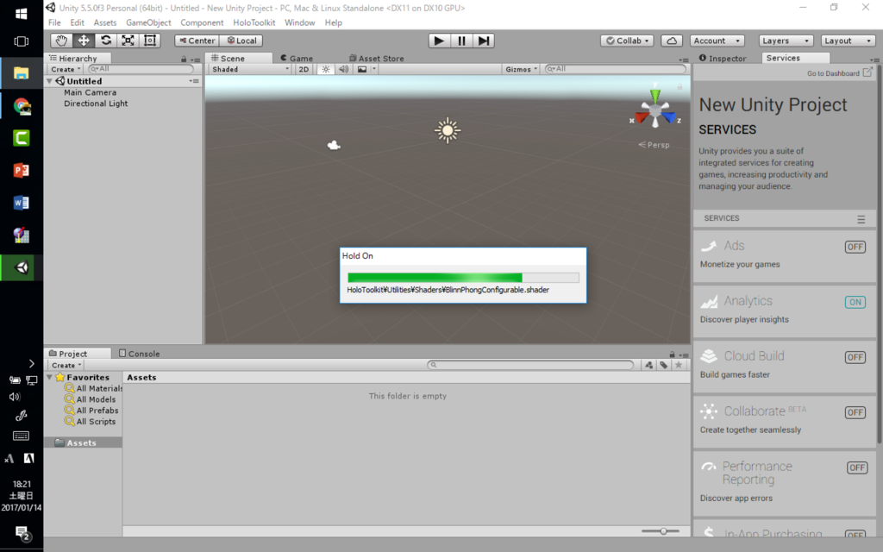The width and height of the screenshot is (883, 552).
Task: Click Hierarchy panel lock icon
Action: pos(184,60)
